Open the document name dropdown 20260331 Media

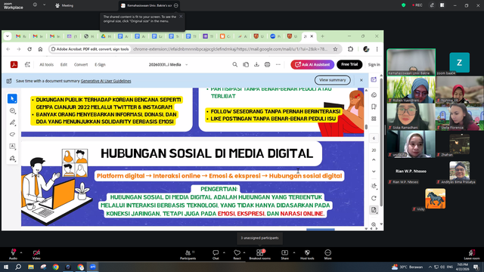(187, 65)
